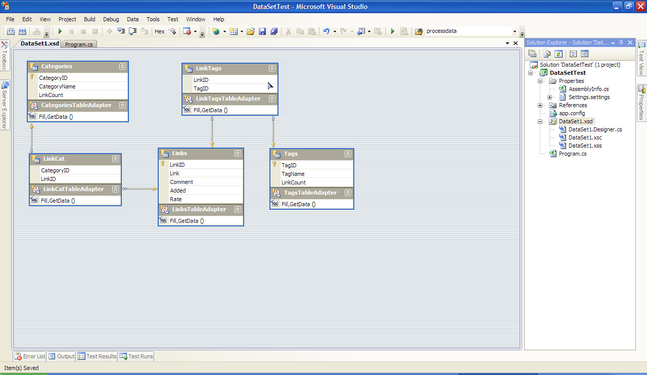This screenshot has width=647, height=375.
Task: Open the Solution Explorer window position dropdown
Action: point(613,42)
